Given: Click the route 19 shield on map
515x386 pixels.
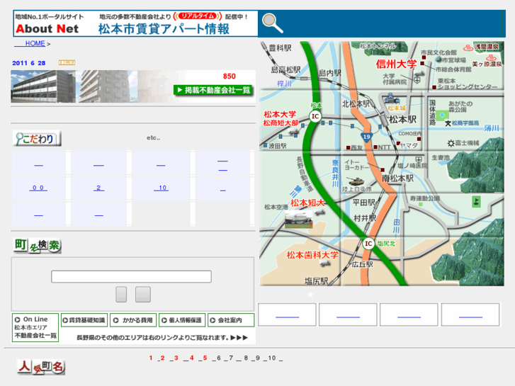Looking at the screenshot, I should [x=366, y=137].
